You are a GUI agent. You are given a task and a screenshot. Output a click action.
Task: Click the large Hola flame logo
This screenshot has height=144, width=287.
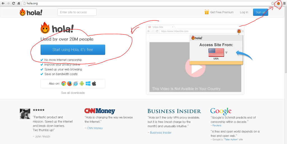point(57,28)
